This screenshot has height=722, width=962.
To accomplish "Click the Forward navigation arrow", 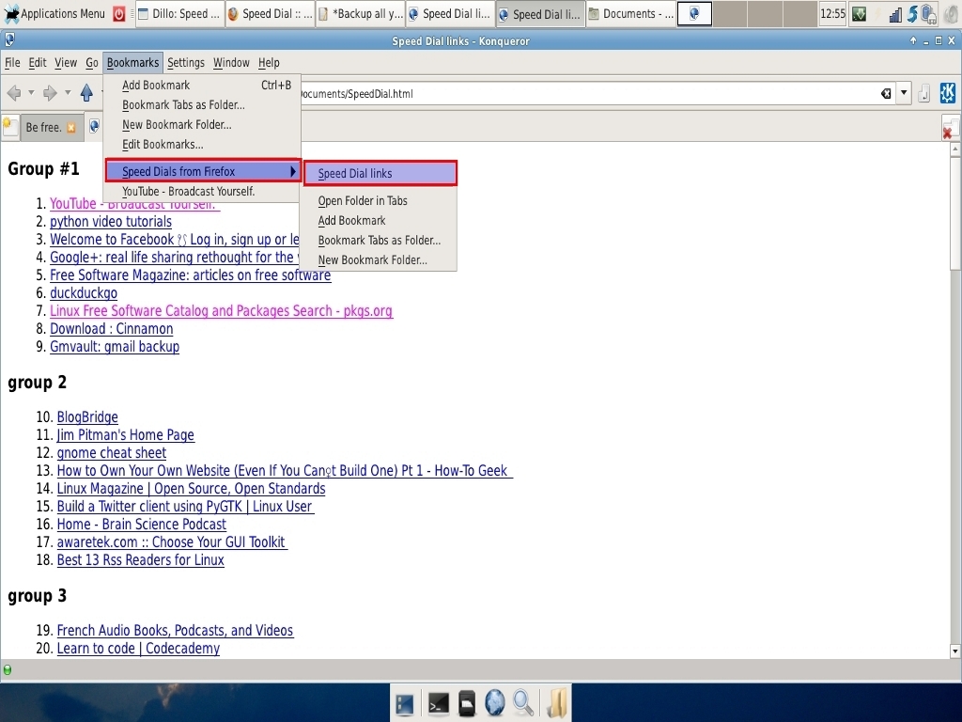I will pos(50,93).
